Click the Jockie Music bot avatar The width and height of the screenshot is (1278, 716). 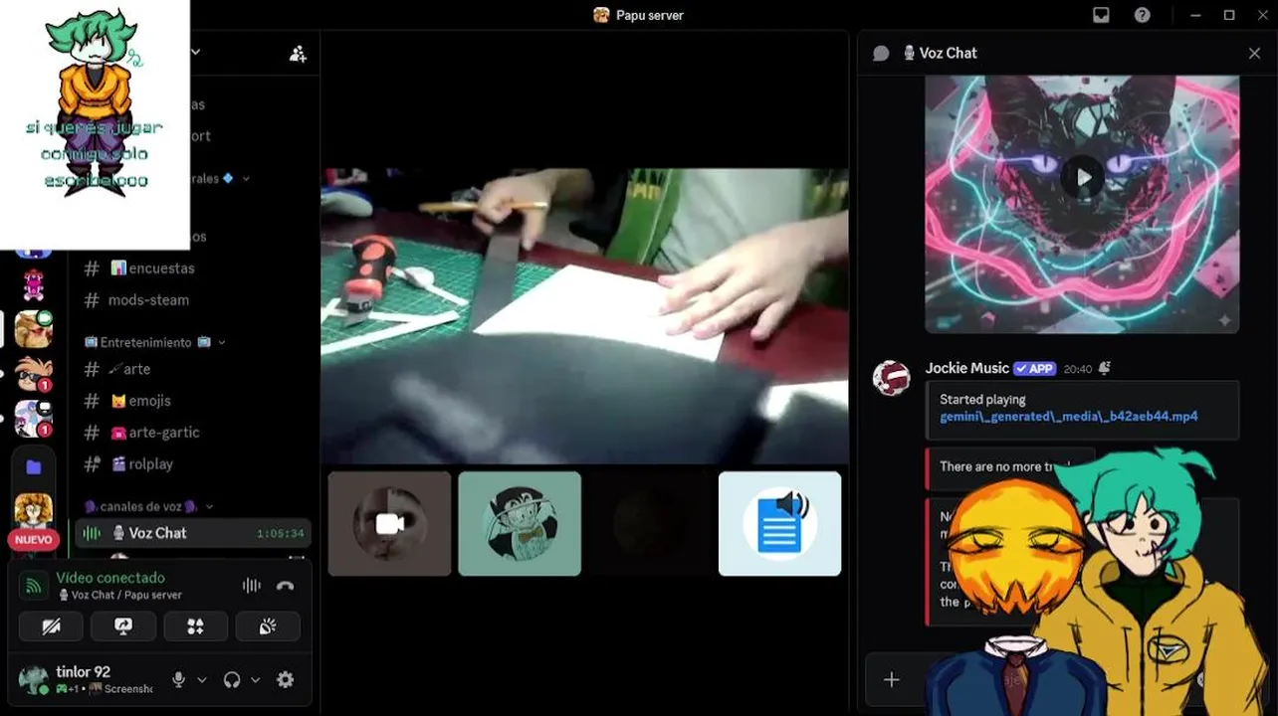click(x=891, y=379)
